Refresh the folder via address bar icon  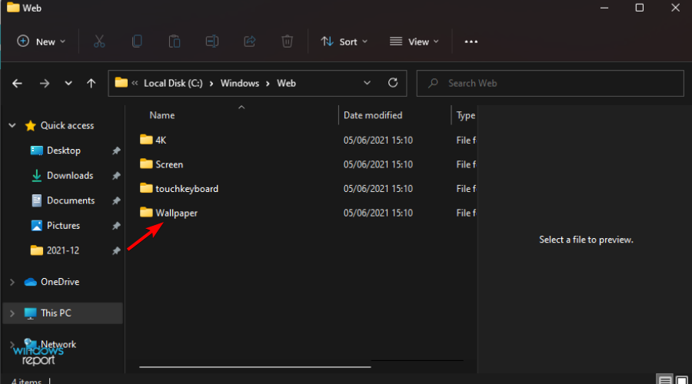[x=393, y=83]
